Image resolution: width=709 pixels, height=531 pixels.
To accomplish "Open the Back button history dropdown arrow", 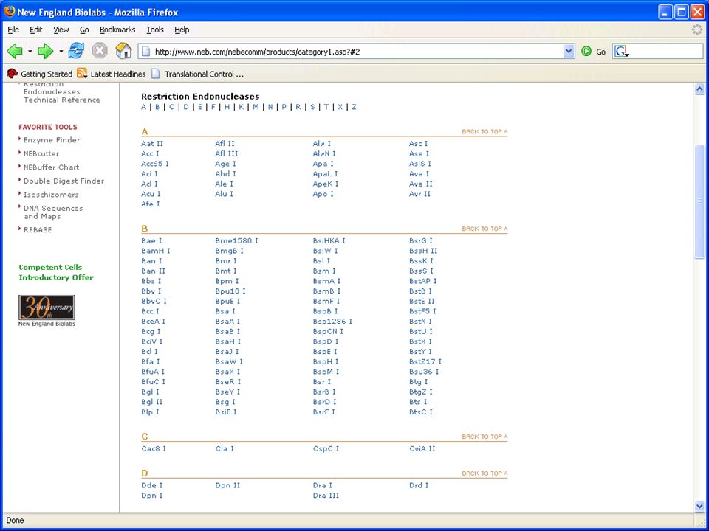I will 30,51.
